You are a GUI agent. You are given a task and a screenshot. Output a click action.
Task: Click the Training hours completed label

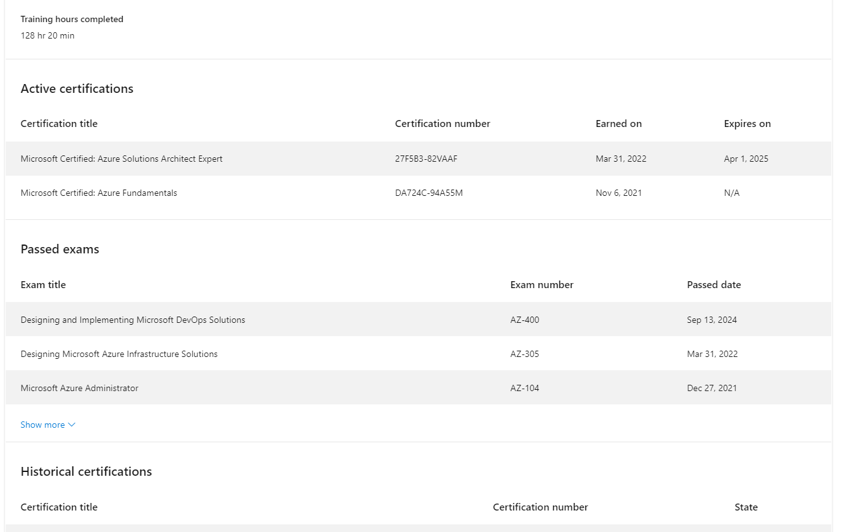71,19
